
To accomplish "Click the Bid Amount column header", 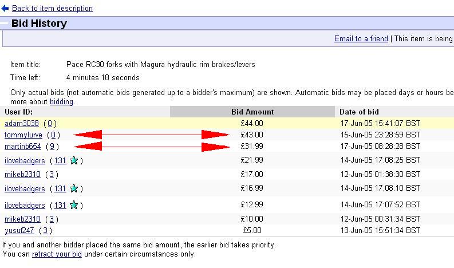I will tap(252, 112).
